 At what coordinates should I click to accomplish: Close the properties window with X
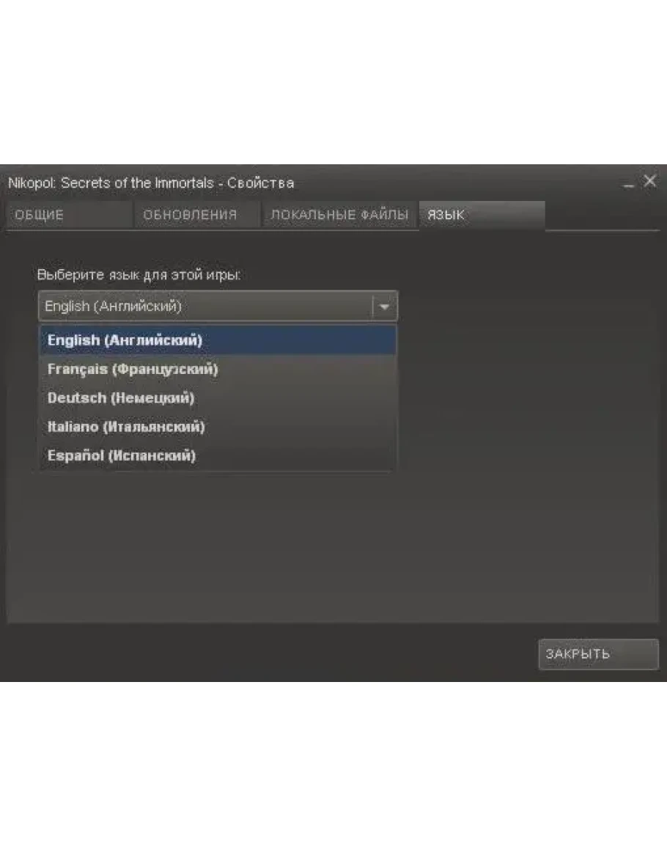coord(649,182)
